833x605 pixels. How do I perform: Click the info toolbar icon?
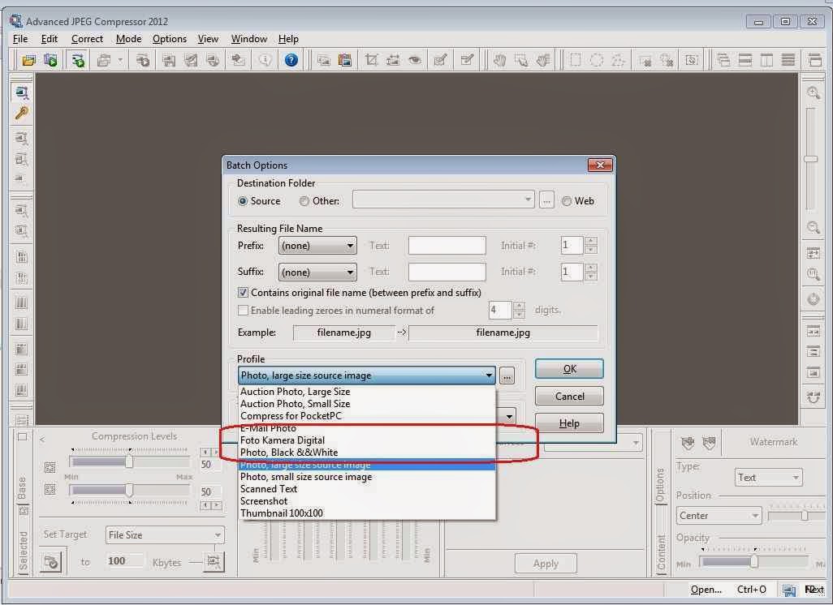[265, 60]
